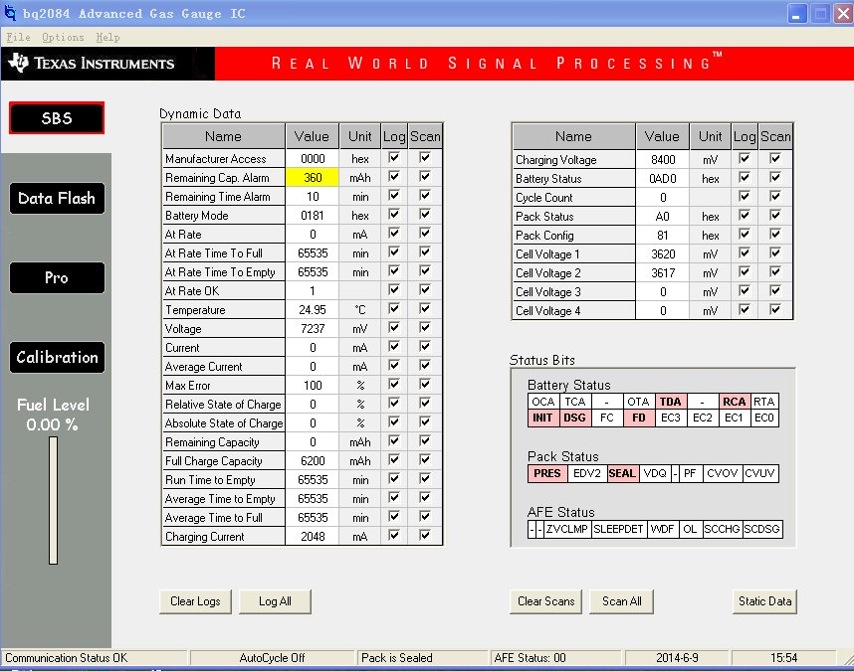The height and width of the screenshot is (671, 854).
Task: Open the Help menu
Action: click(x=107, y=37)
